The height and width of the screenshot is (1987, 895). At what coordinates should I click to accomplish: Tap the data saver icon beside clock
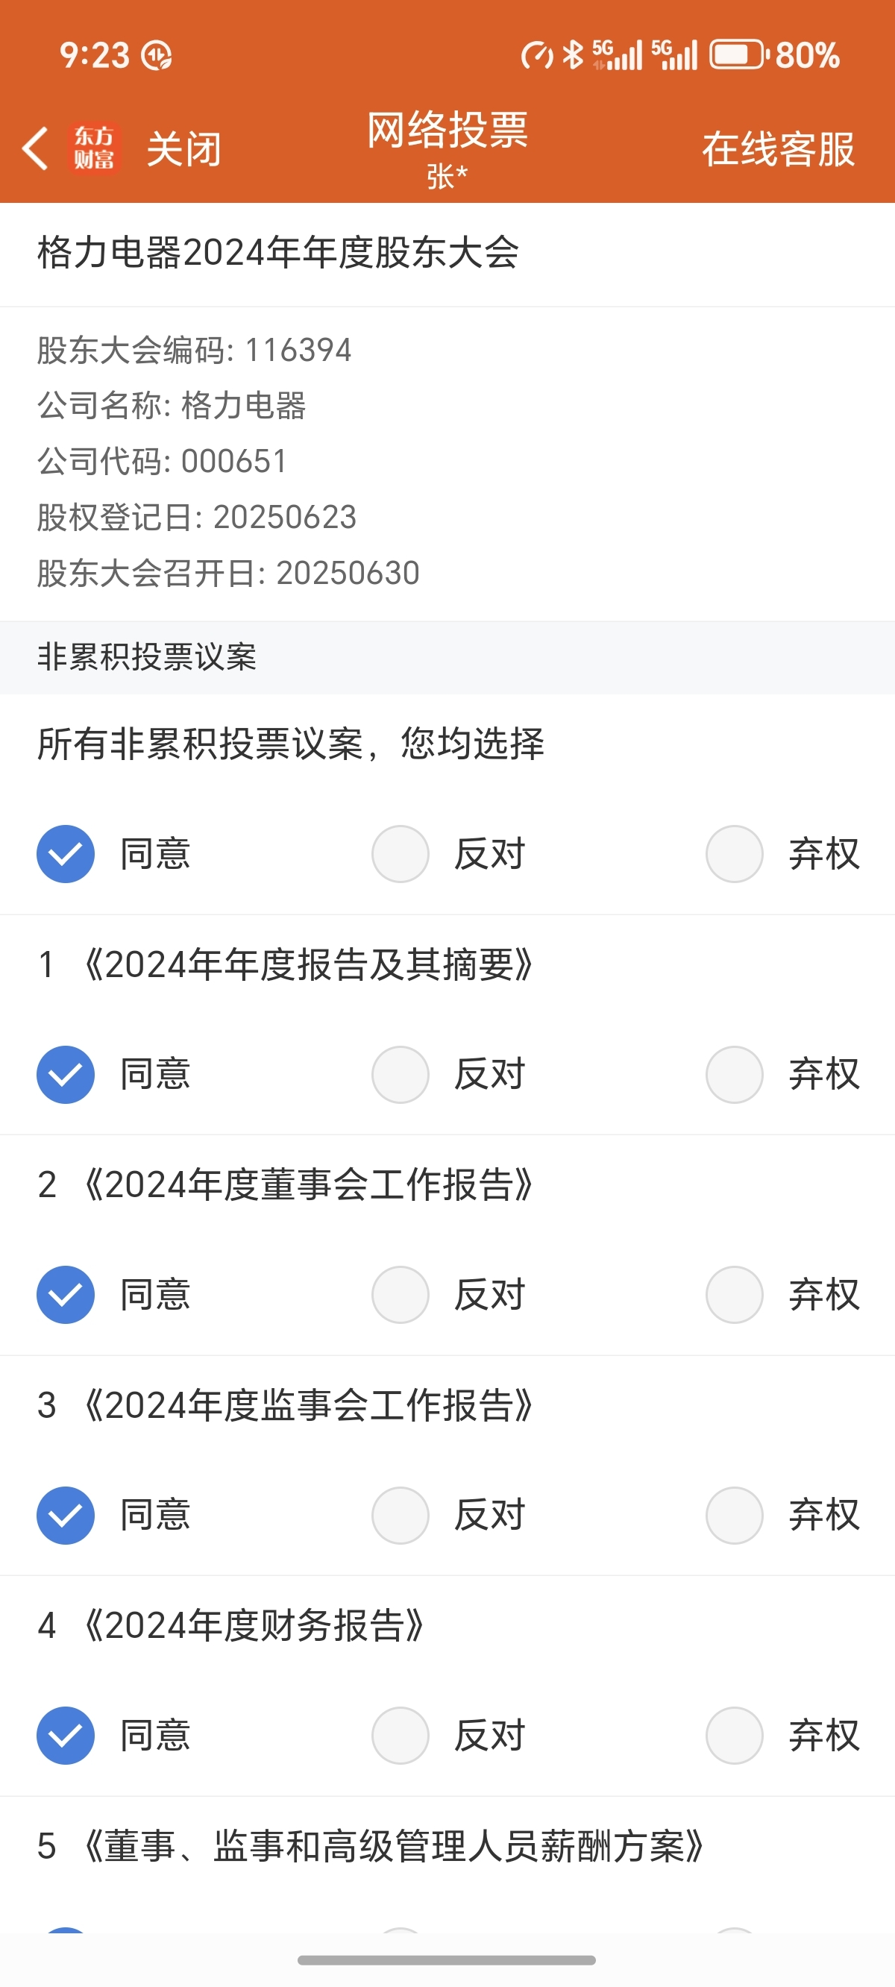pos(157,55)
